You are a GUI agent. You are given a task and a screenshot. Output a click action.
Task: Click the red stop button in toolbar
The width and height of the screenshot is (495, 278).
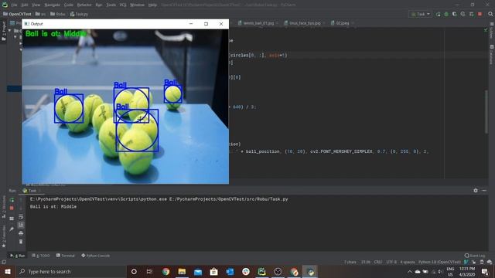click(x=480, y=14)
